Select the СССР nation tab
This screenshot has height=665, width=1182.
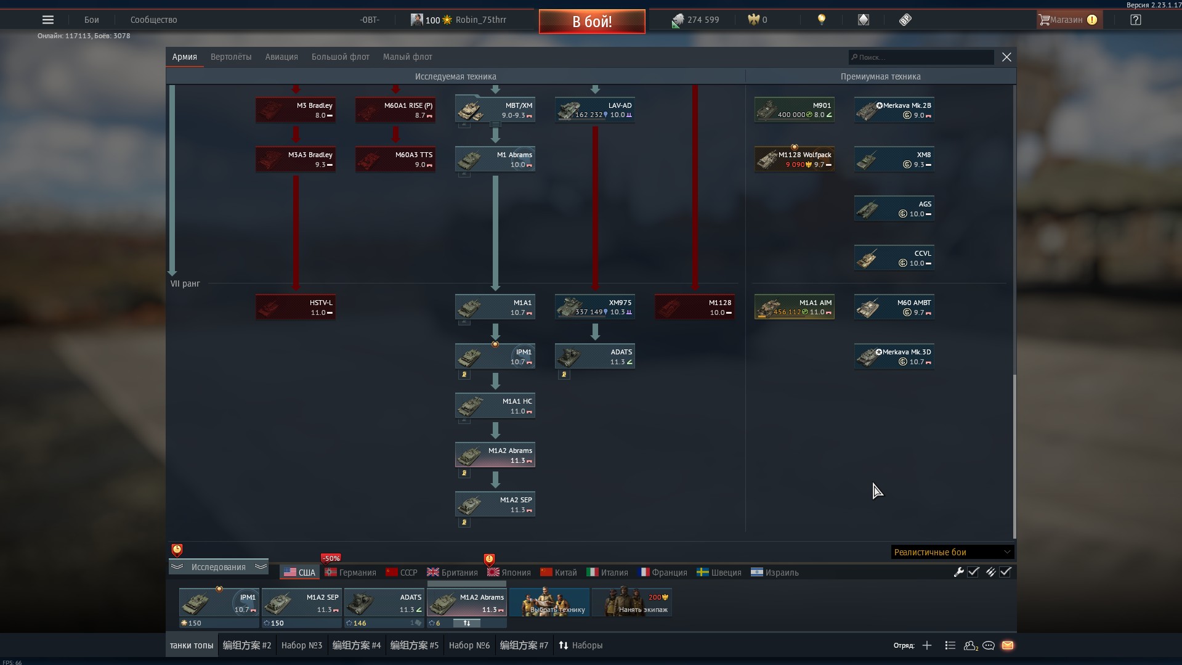click(402, 572)
